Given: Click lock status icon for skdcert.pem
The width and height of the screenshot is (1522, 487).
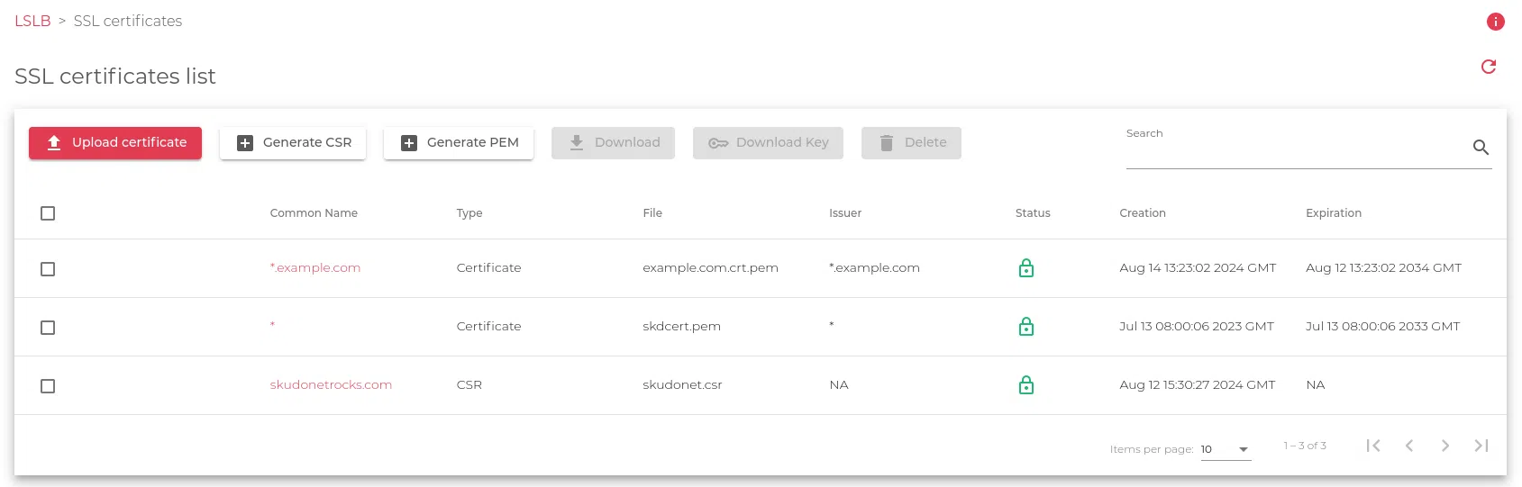Looking at the screenshot, I should pyautogui.click(x=1025, y=327).
